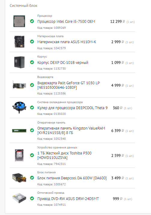The height and width of the screenshot is (215, 151).
Task: Click the Toshiba P300 hard drive image
Action: (x=19, y=155)
